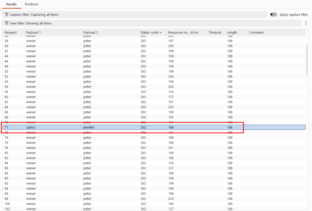Click the Status code sort arrow

(161, 32)
